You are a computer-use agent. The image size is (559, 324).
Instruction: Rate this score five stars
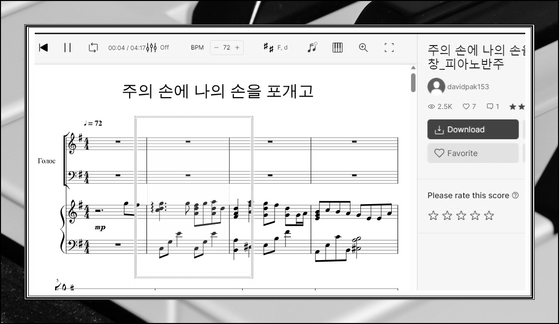[x=489, y=216]
